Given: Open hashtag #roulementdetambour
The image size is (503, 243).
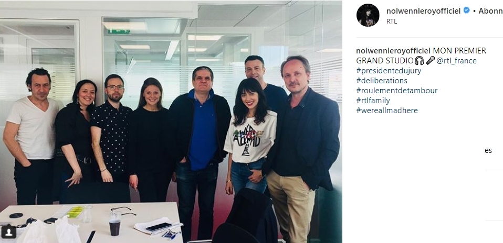Looking at the screenshot, I should [x=396, y=91].
